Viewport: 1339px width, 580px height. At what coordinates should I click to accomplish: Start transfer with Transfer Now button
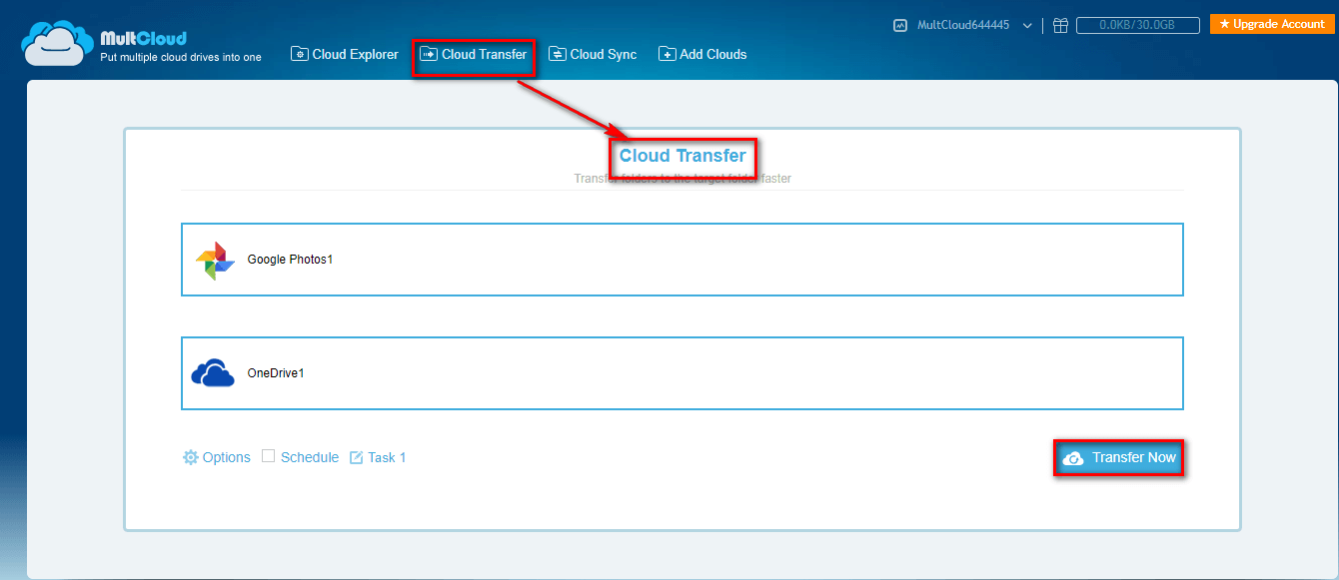click(1119, 458)
